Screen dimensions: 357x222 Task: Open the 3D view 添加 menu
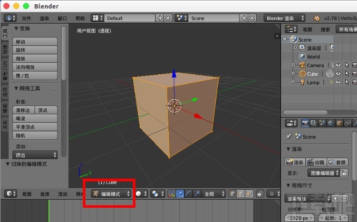tap(63, 194)
